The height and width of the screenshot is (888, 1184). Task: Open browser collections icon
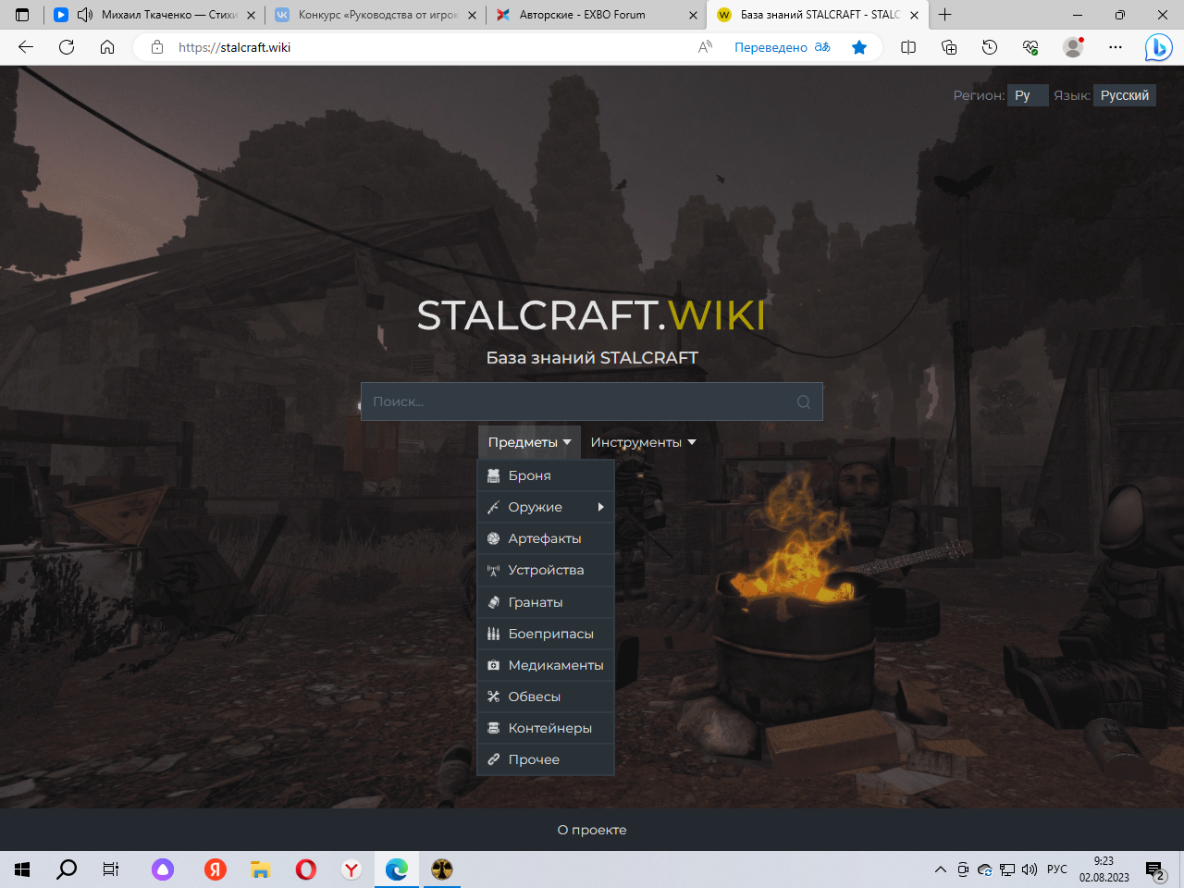(x=949, y=47)
